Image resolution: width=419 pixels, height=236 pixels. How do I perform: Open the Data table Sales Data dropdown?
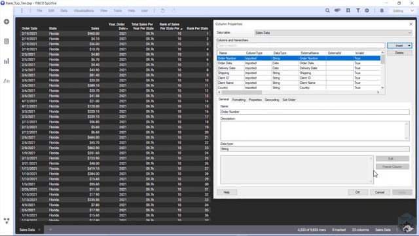pos(333,33)
